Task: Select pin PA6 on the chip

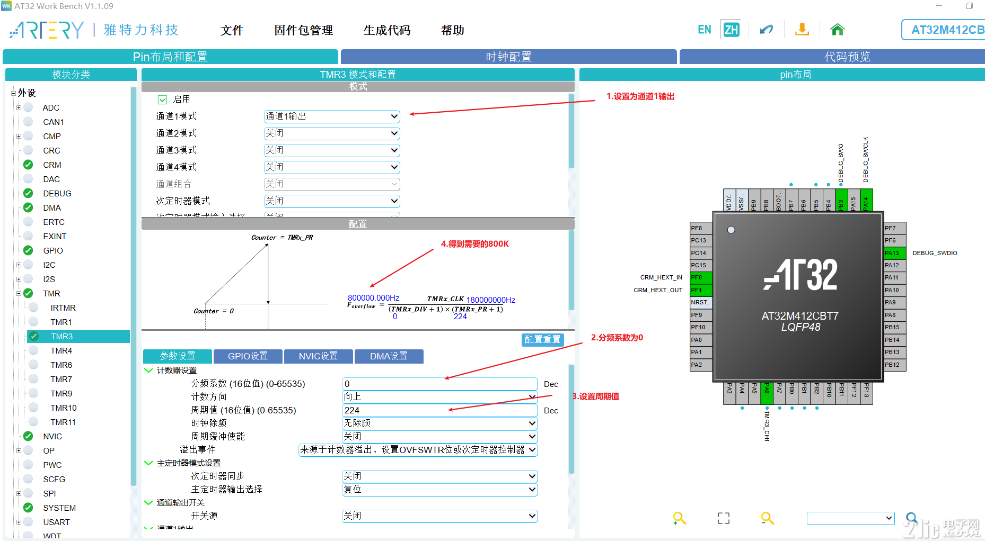Action: click(x=767, y=393)
